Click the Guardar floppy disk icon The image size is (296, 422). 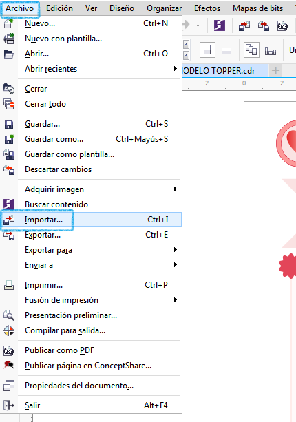[9, 125]
